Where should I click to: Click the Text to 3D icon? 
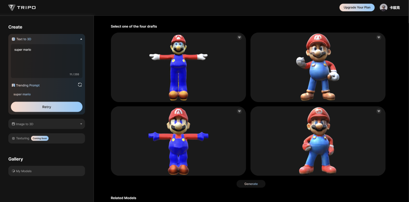[x=13, y=39]
